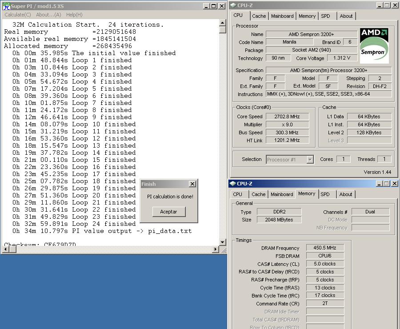The image size is (400, 329).
Task: Switch to Mainboard tab in top CPU-Z
Action: click(x=282, y=16)
